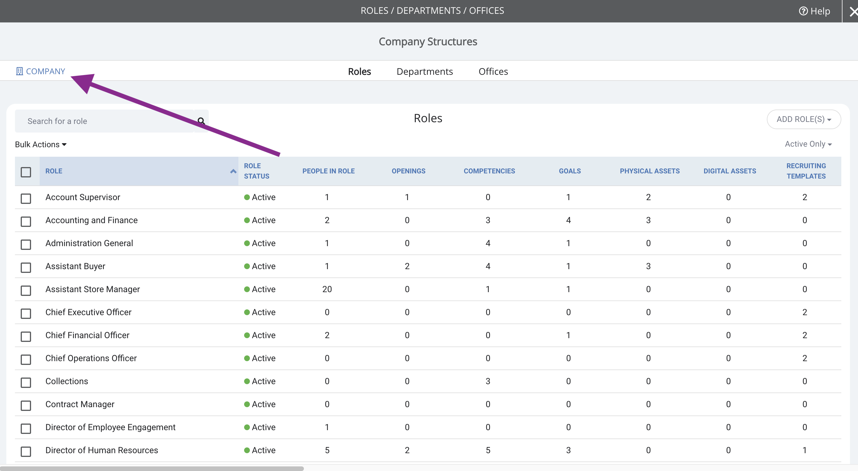
Task: Click Collections Active status indicator
Action: 259,381
